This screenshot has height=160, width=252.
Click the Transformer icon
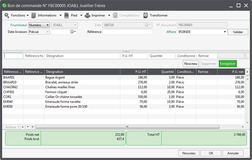point(145,15)
